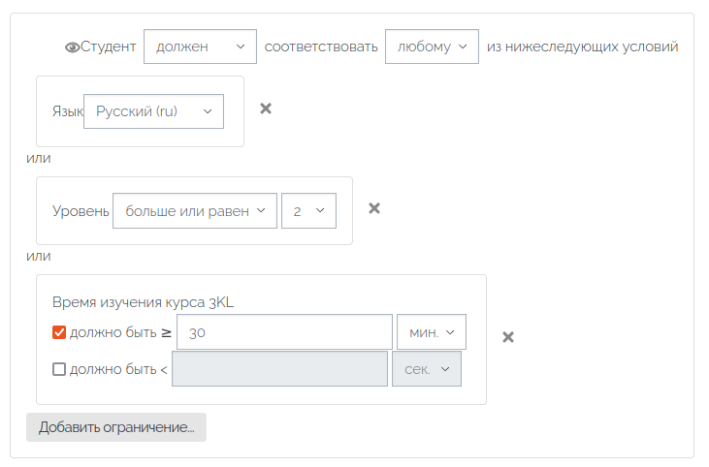The width and height of the screenshot is (709, 467).
Task: Uncheck the 'должно быть ≥' checkbox
Action: click(x=59, y=332)
